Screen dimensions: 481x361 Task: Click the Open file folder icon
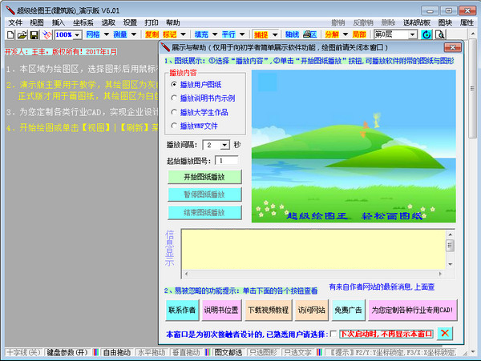pyautogui.click(x=22, y=35)
